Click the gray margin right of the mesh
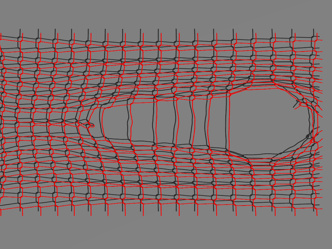 (x=327, y=123)
